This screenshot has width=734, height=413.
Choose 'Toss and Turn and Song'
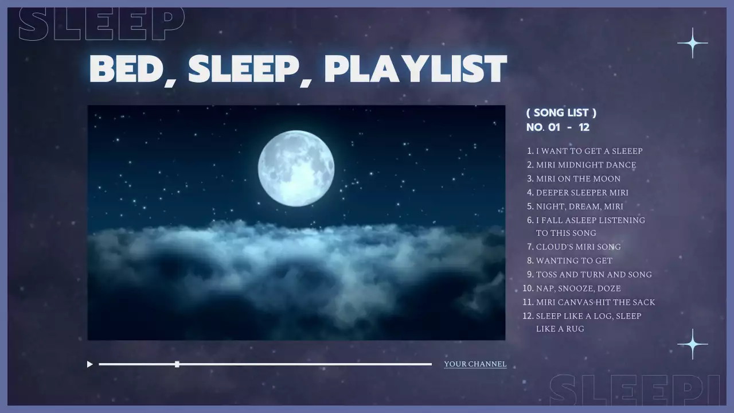[594, 274]
